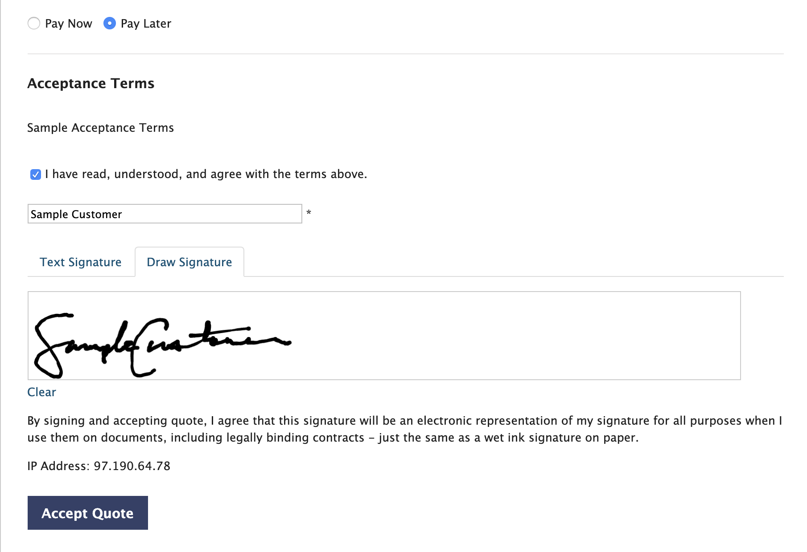Click the Pay Later label text

point(146,24)
